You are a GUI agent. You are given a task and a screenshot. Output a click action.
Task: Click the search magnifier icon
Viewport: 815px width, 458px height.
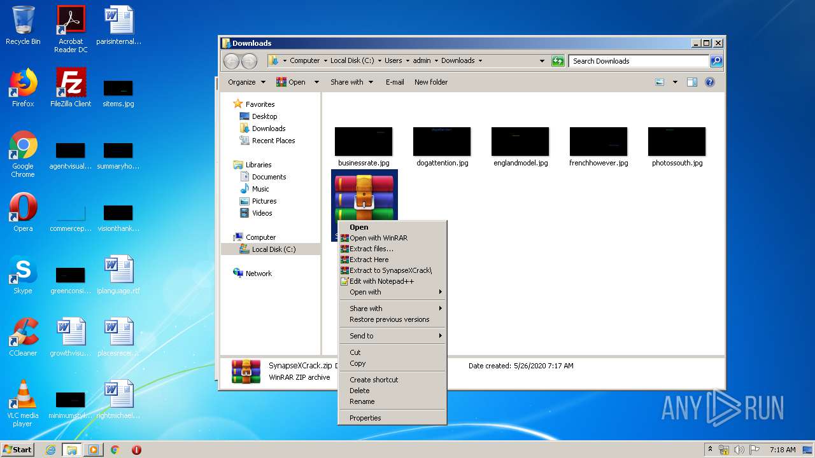click(716, 61)
